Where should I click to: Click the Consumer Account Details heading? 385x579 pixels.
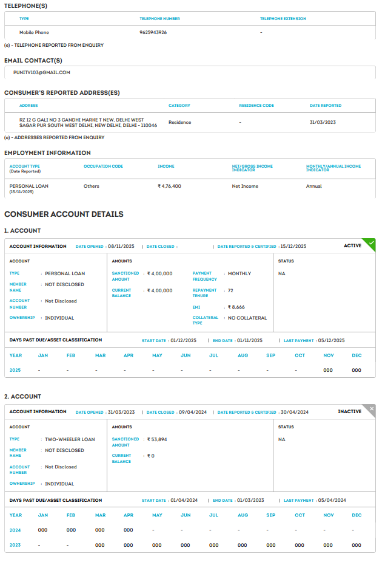64,214
